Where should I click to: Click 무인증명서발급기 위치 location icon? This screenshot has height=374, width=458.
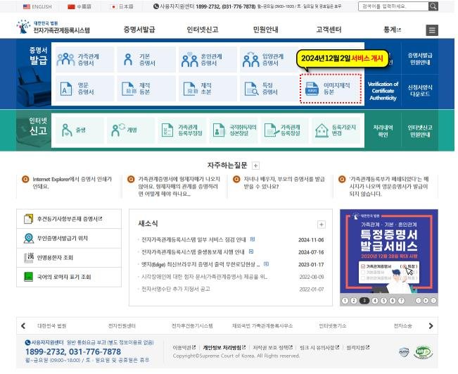pos(29,238)
